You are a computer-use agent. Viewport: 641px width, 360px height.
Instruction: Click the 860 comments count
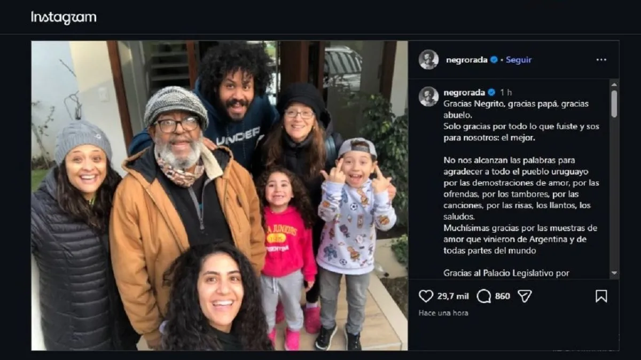coord(502,296)
